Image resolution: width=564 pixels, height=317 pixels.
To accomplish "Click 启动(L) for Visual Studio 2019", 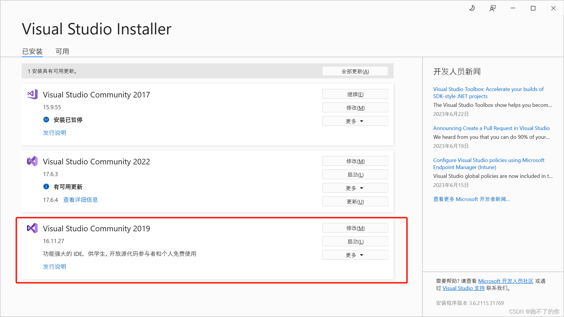I will click(355, 242).
